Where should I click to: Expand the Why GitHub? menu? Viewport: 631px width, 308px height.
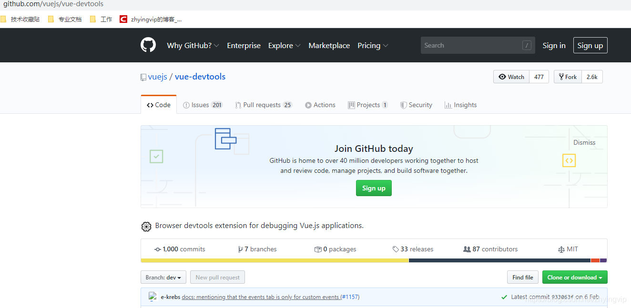(x=193, y=46)
